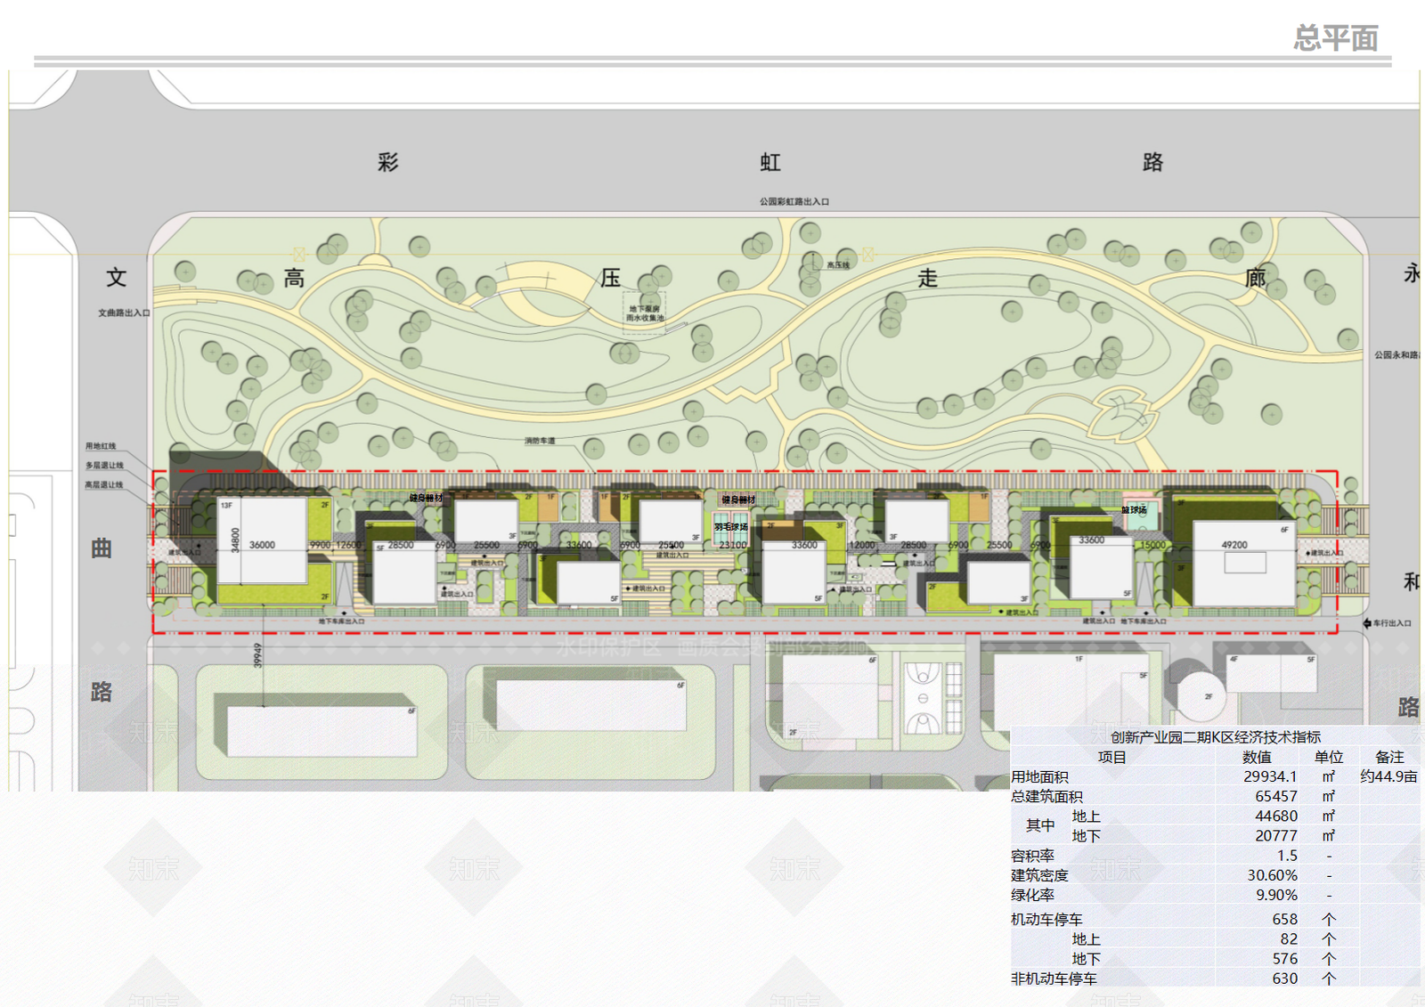Click the 虹 road name character

770,162
